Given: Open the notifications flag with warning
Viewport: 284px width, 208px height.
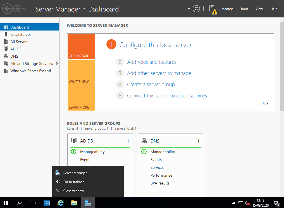Looking at the screenshot, I should pyautogui.click(x=213, y=10).
